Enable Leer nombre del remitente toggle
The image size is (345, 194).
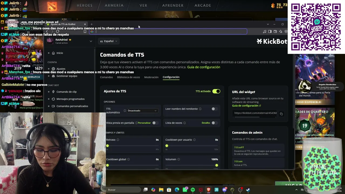[x=214, y=109]
